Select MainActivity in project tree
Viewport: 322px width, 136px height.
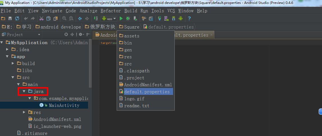click(59, 105)
